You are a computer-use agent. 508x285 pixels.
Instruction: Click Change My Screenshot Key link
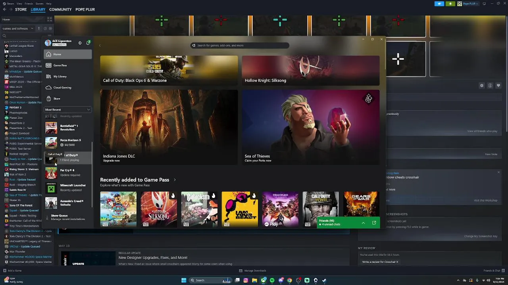pos(481,236)
